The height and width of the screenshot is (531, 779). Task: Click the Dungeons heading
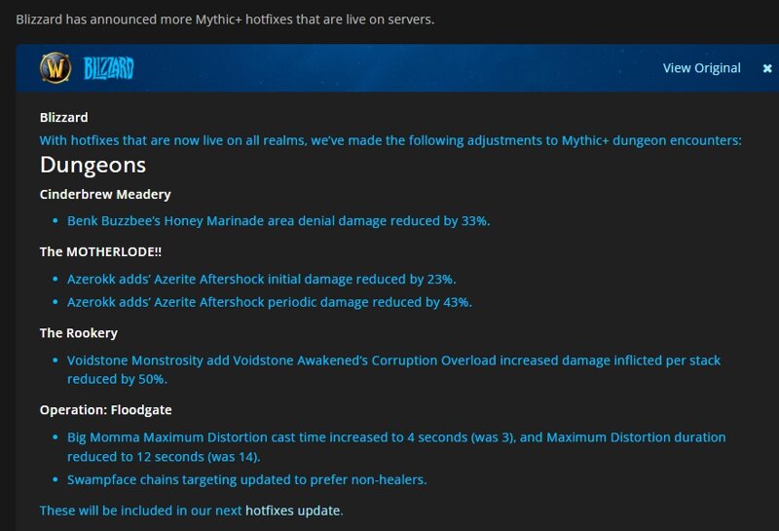(93, 165)
